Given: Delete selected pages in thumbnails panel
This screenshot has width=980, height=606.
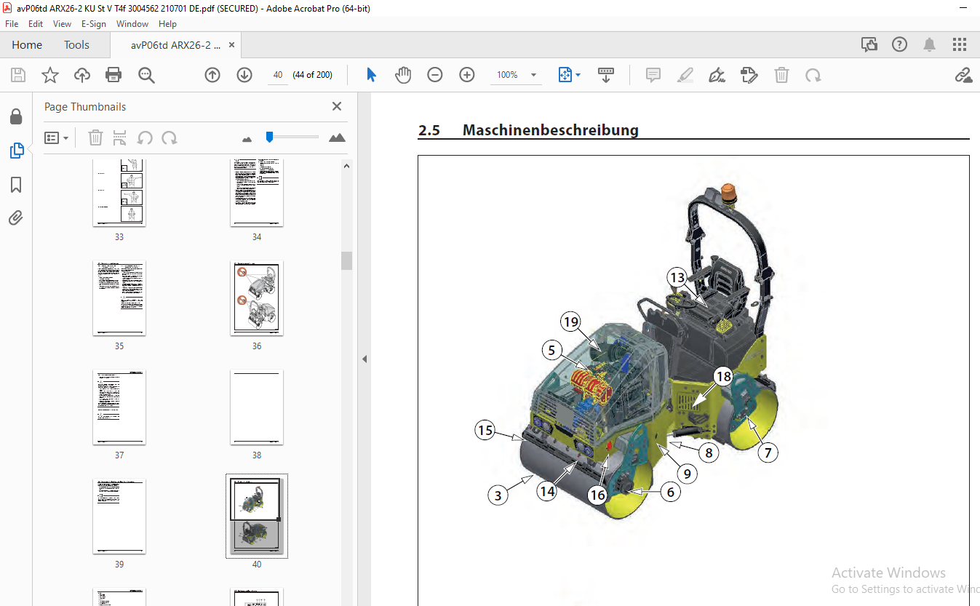Looking at the screenshot, I should [x=96, y=137].
